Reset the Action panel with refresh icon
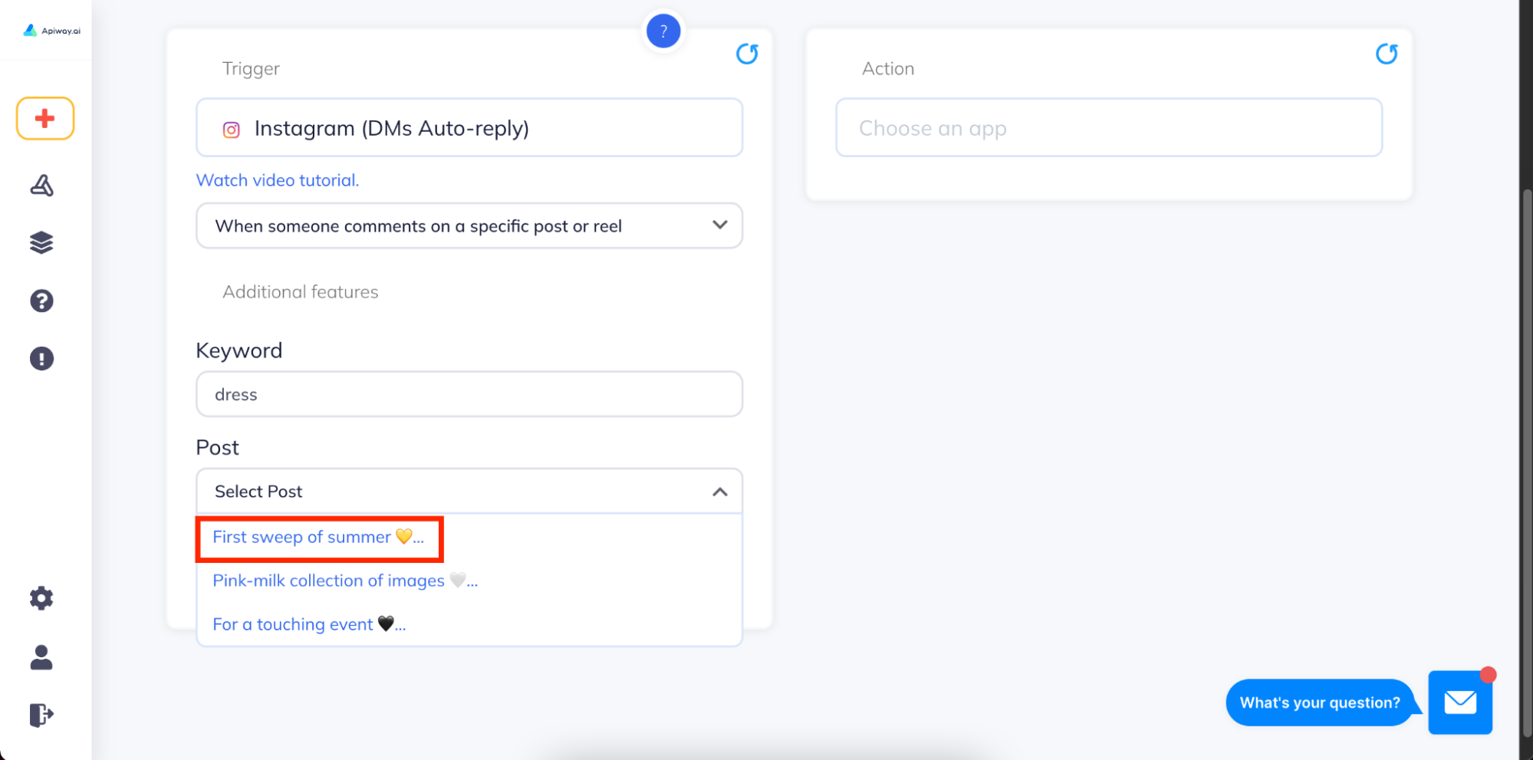Viewport: 1533px width, 760px height. pos(1387,54)
